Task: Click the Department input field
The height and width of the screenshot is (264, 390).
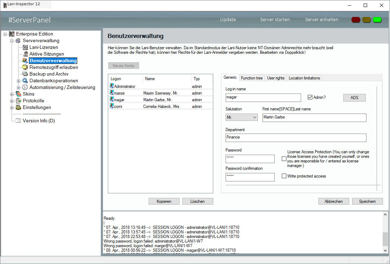Action: 296,137
